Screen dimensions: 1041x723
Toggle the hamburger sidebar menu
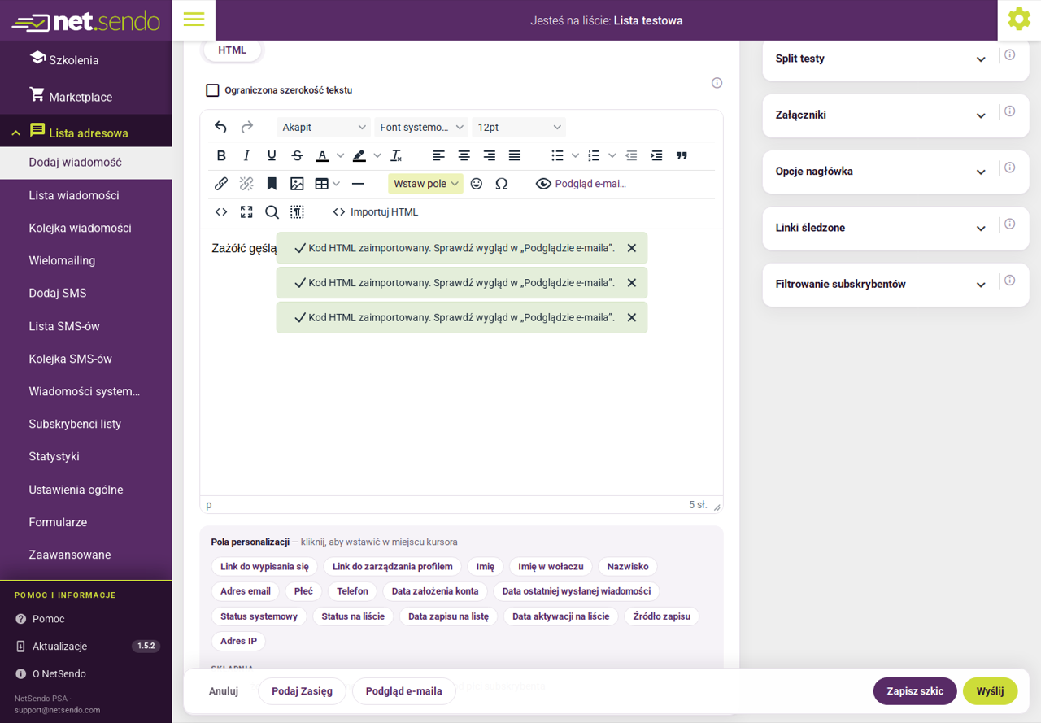pos(194,20)
